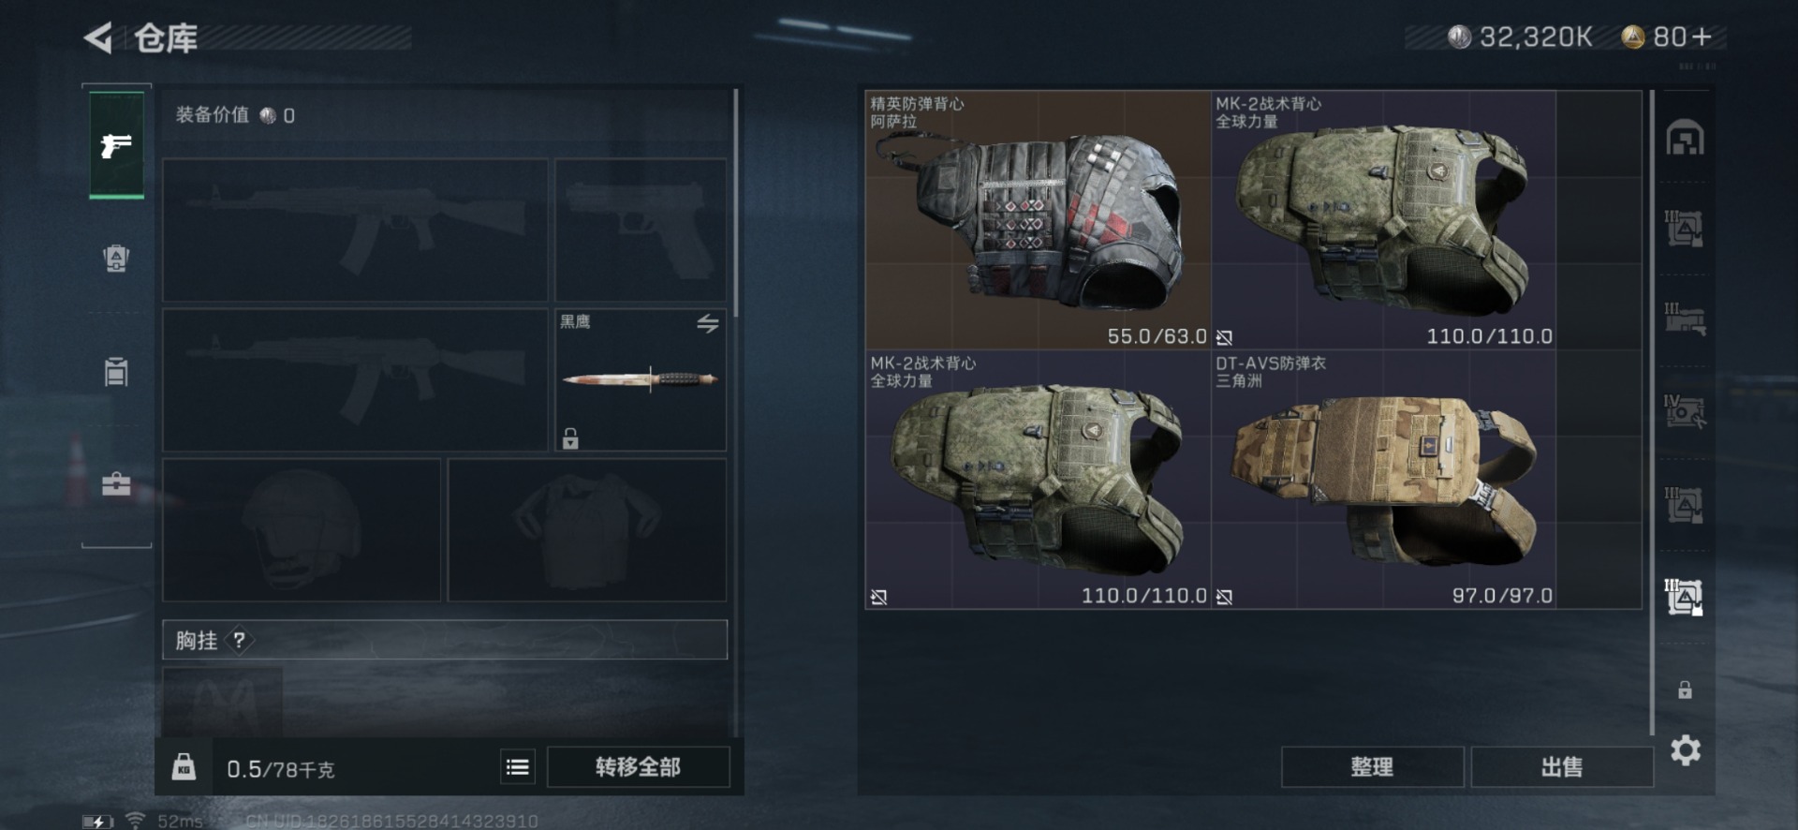Viewport: 1798px width, 830px height.
Task: Swap the 黑鹰 knife using the swap arrows
Action: pos(708,323)
